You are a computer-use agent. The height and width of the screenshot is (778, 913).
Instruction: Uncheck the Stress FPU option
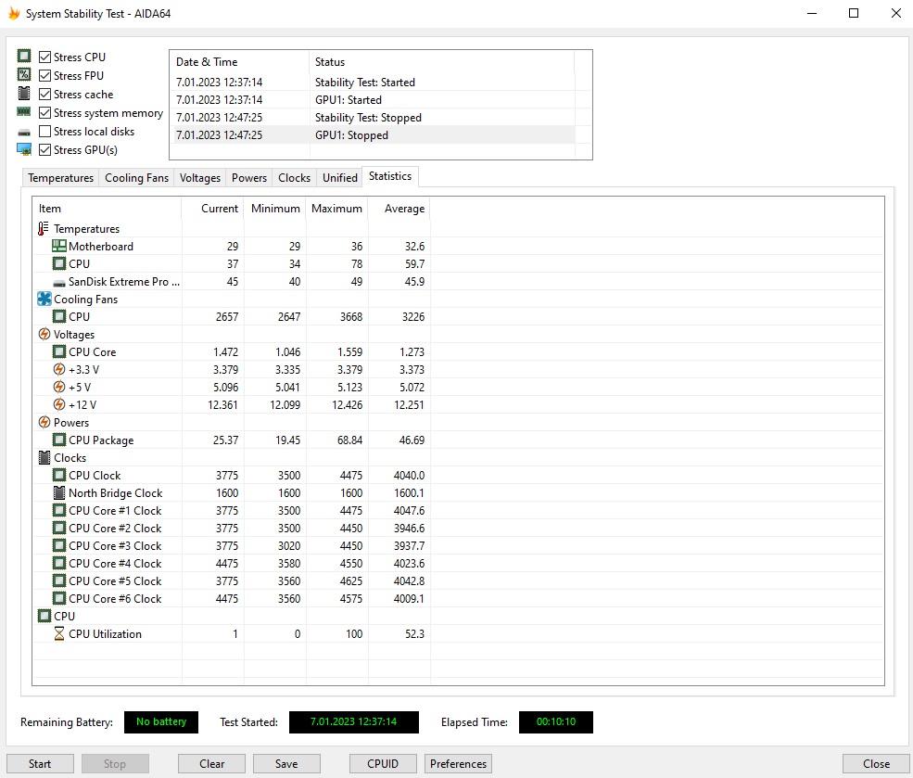click(x=44, y=76)
